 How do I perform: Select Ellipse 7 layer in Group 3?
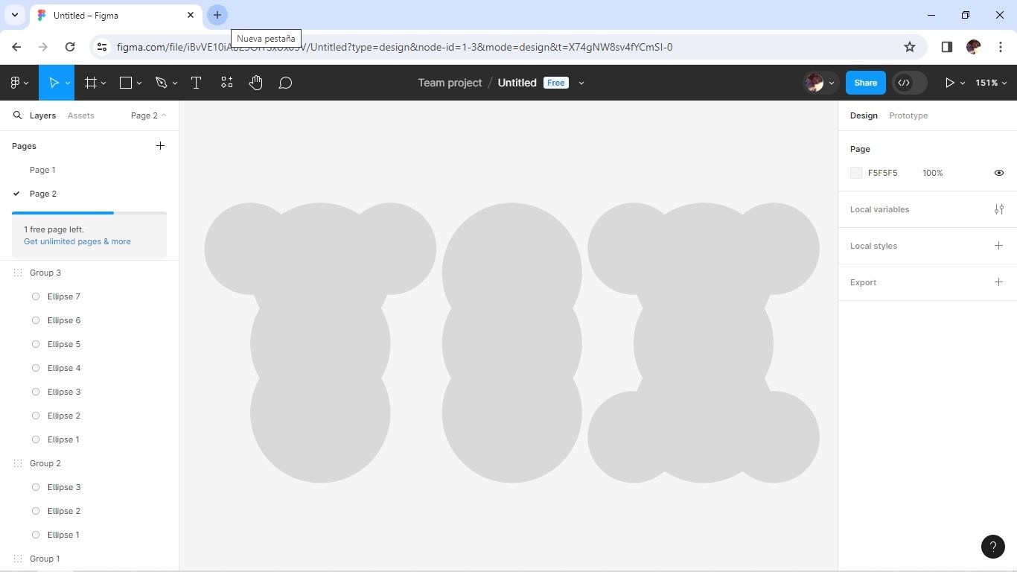coord(63,296)
